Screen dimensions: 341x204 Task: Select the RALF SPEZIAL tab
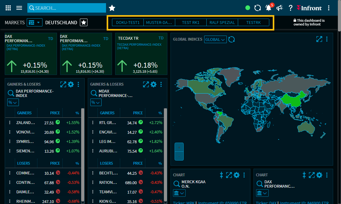pyautogui.click(x=222, y=22)
